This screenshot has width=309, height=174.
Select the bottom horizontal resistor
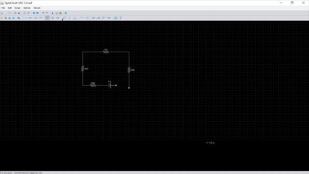point(93,85)
